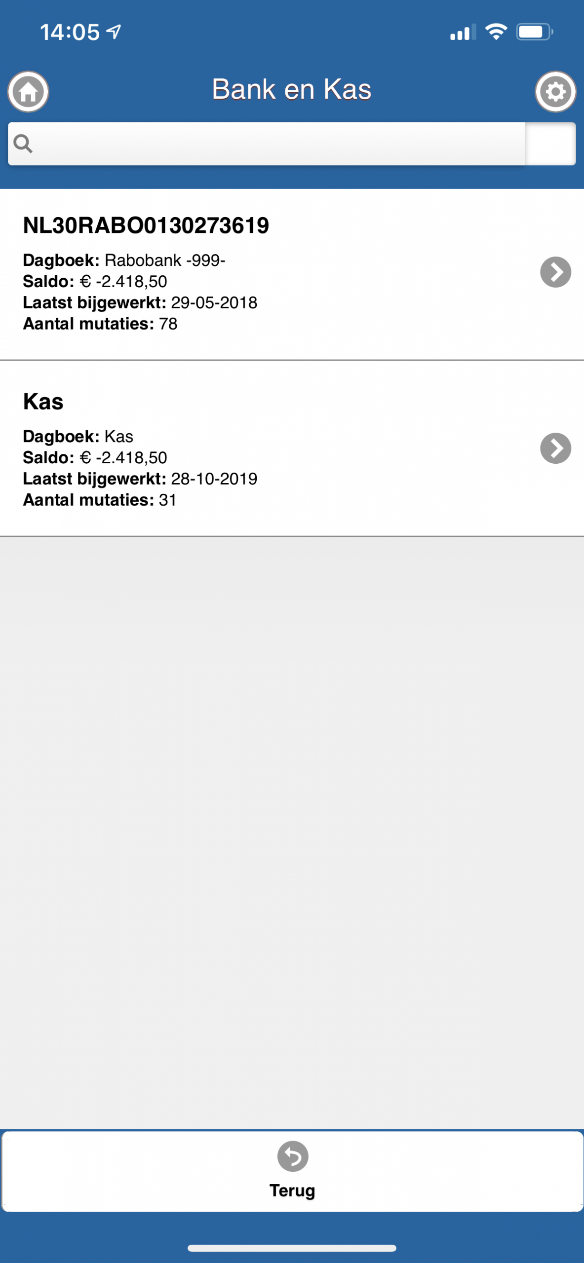This screenshot has height=1263, width=584.
Task: Tap the home indicator bar at bottom
Action: 292,1248
